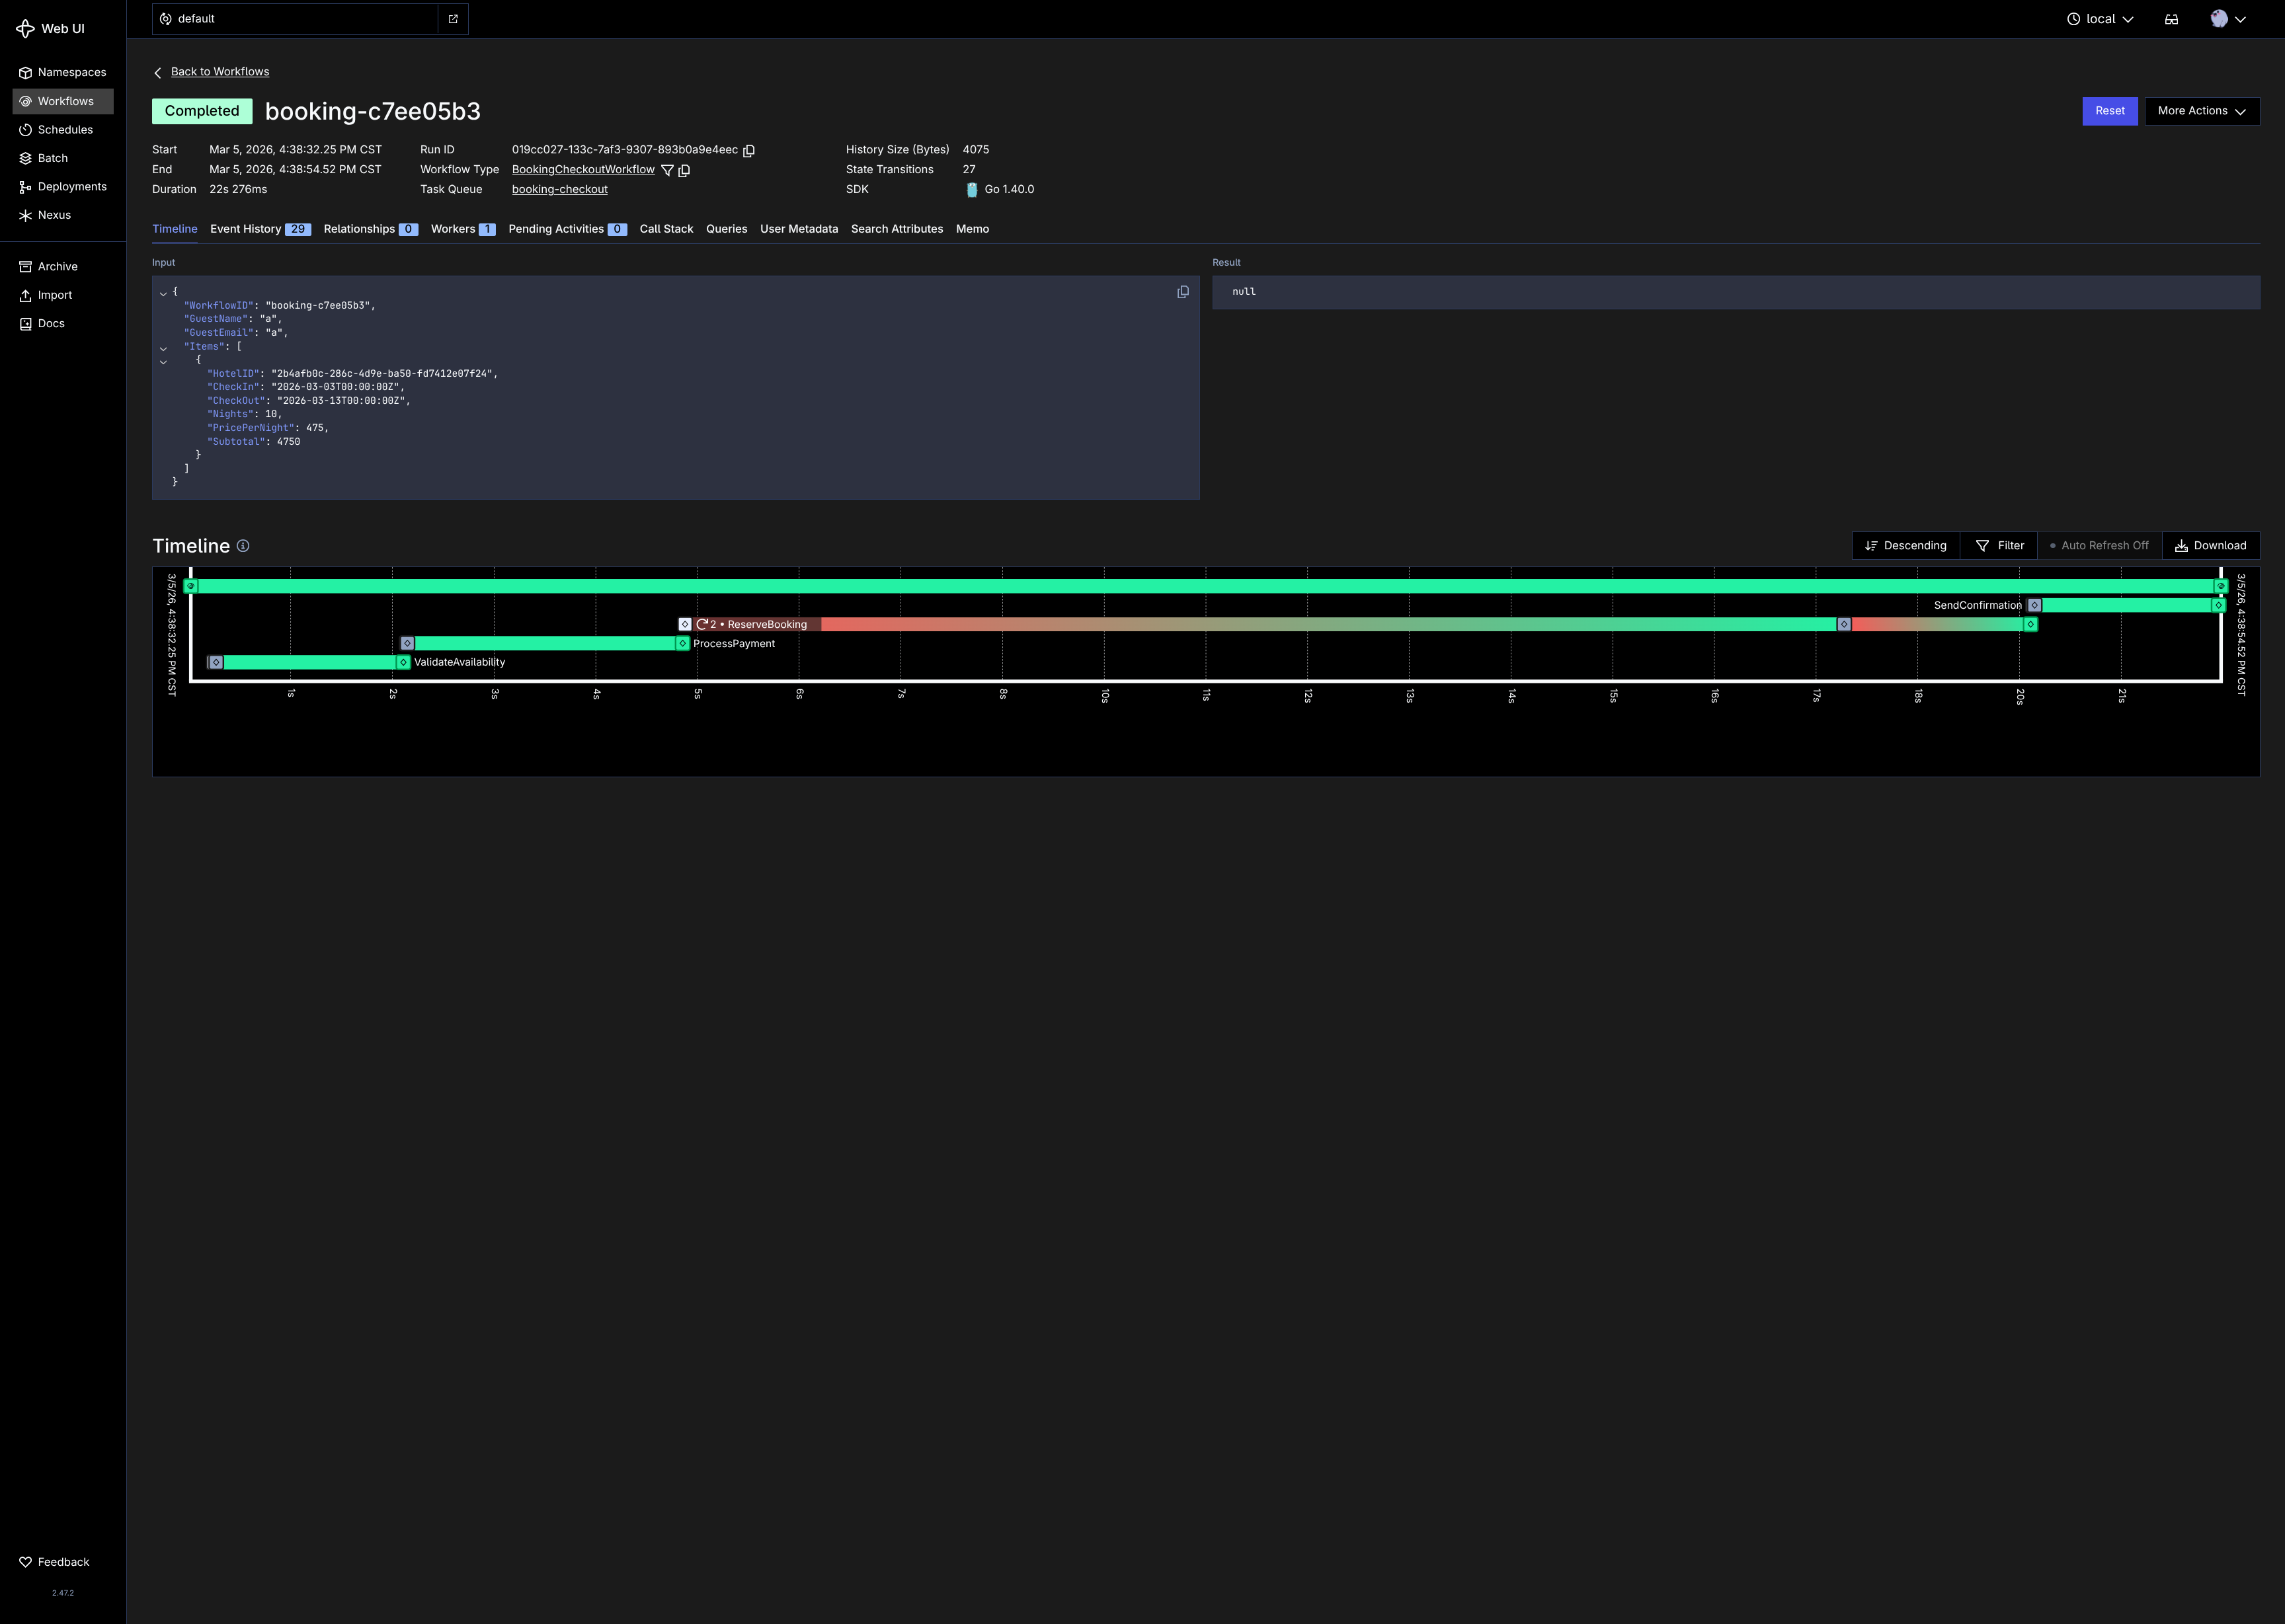Follow the booking-checkout task queue link
The width and height of the screenshot is (2285, 1624).
click(x=559, y=189)
